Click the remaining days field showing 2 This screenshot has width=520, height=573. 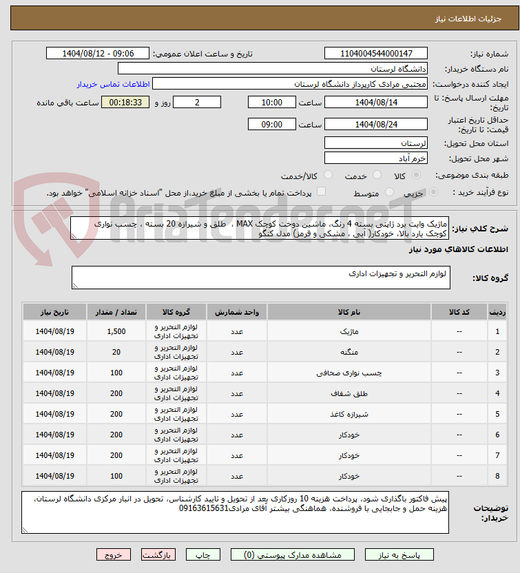click(197, 102)
